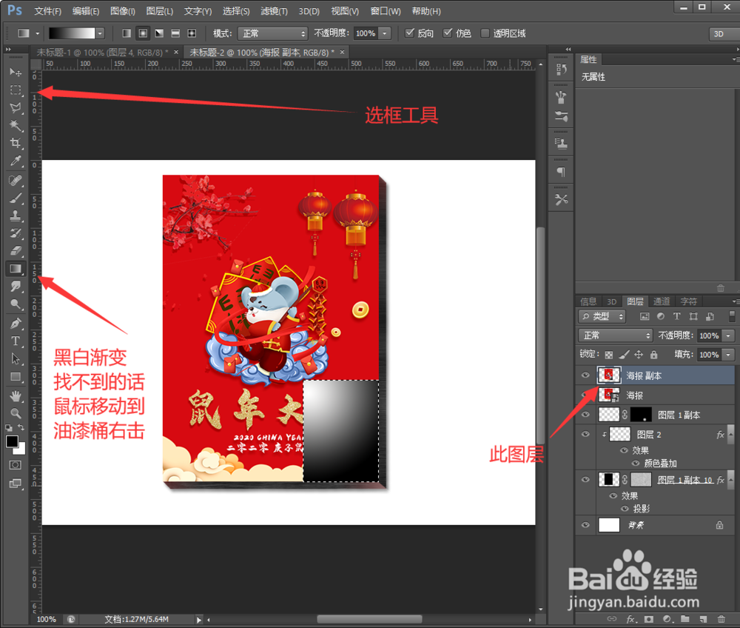
Task: Toggle visibility of 颜色叠加 effect
Action: 636,463
